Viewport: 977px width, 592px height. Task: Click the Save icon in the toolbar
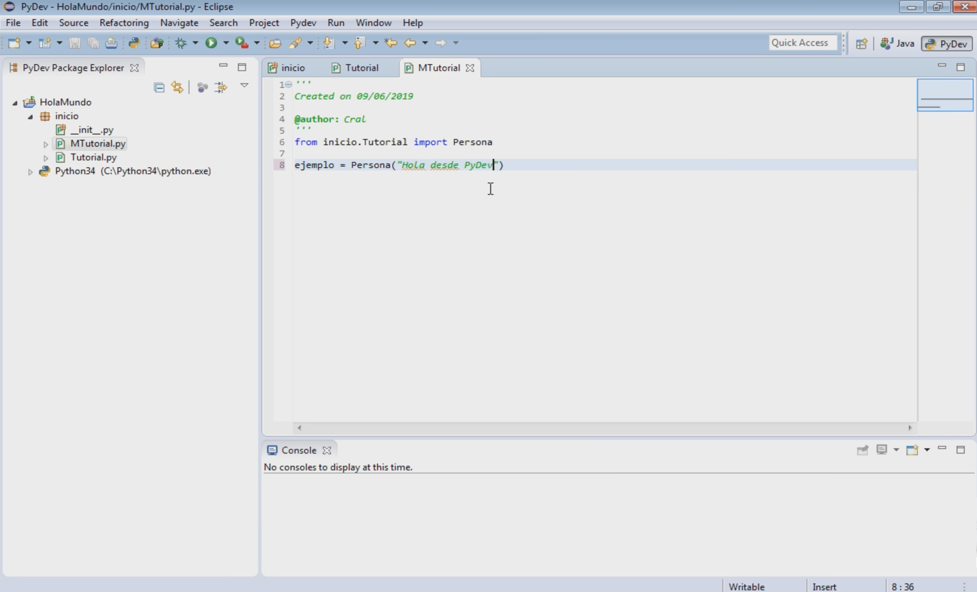74,43
